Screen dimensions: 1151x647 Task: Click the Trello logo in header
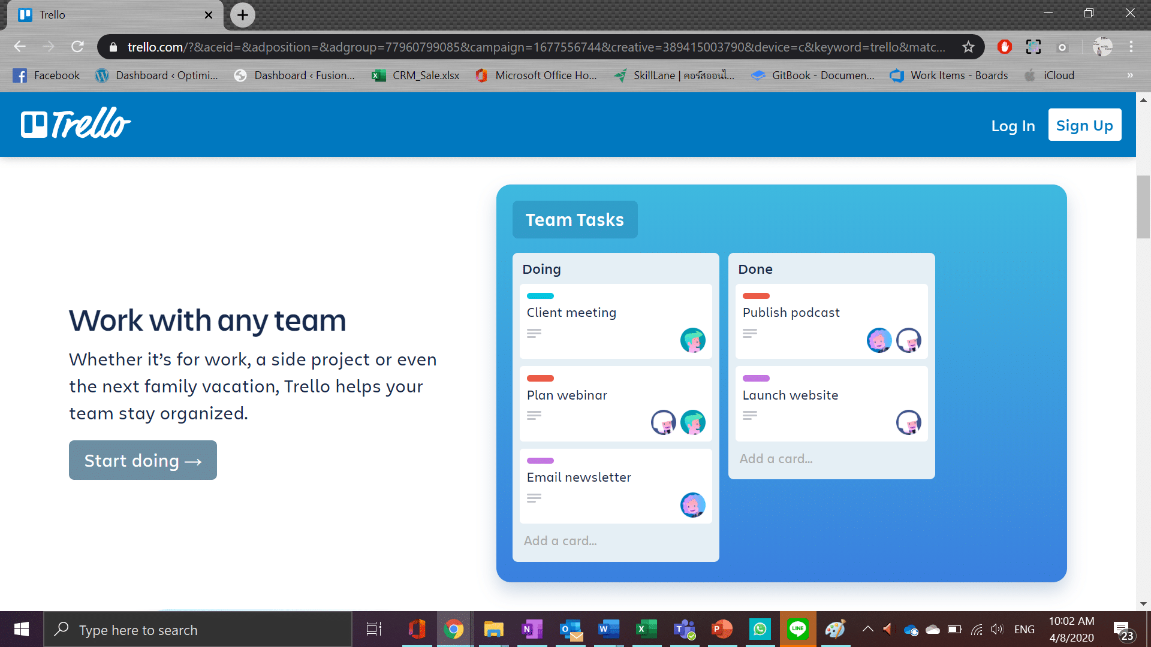(76, 123)
